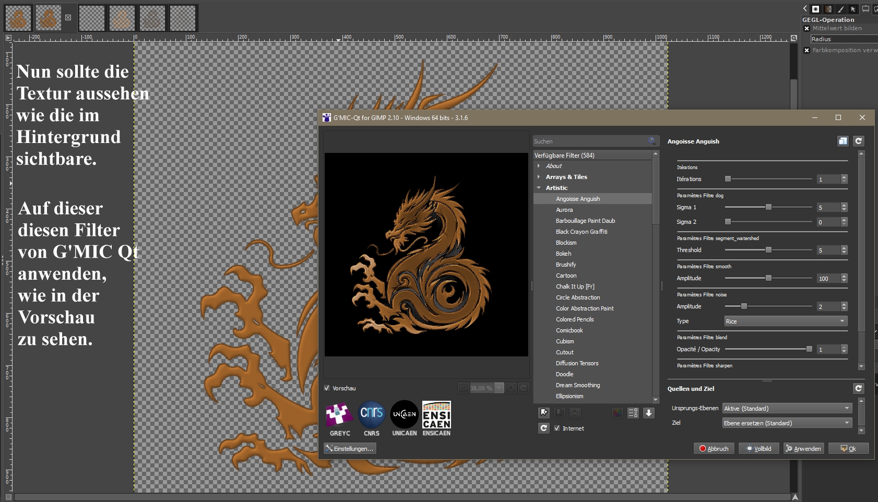Click the Abbruch button
Screen dimensions: 878x502
click(x=714, y=448)
